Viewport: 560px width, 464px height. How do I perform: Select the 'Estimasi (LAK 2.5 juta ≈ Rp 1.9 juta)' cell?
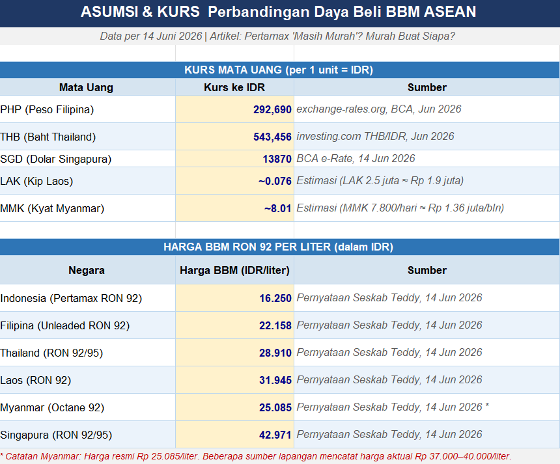pyautogui.click(x=427, y=181)
